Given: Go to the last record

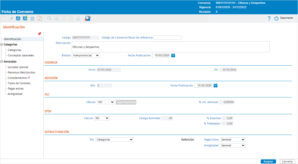Looking at the screenshot, I should pyautogui.click(x=78, y=18).
